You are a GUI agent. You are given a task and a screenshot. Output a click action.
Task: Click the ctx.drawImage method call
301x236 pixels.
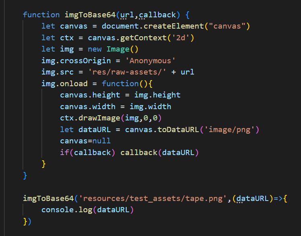coord(85,118)
